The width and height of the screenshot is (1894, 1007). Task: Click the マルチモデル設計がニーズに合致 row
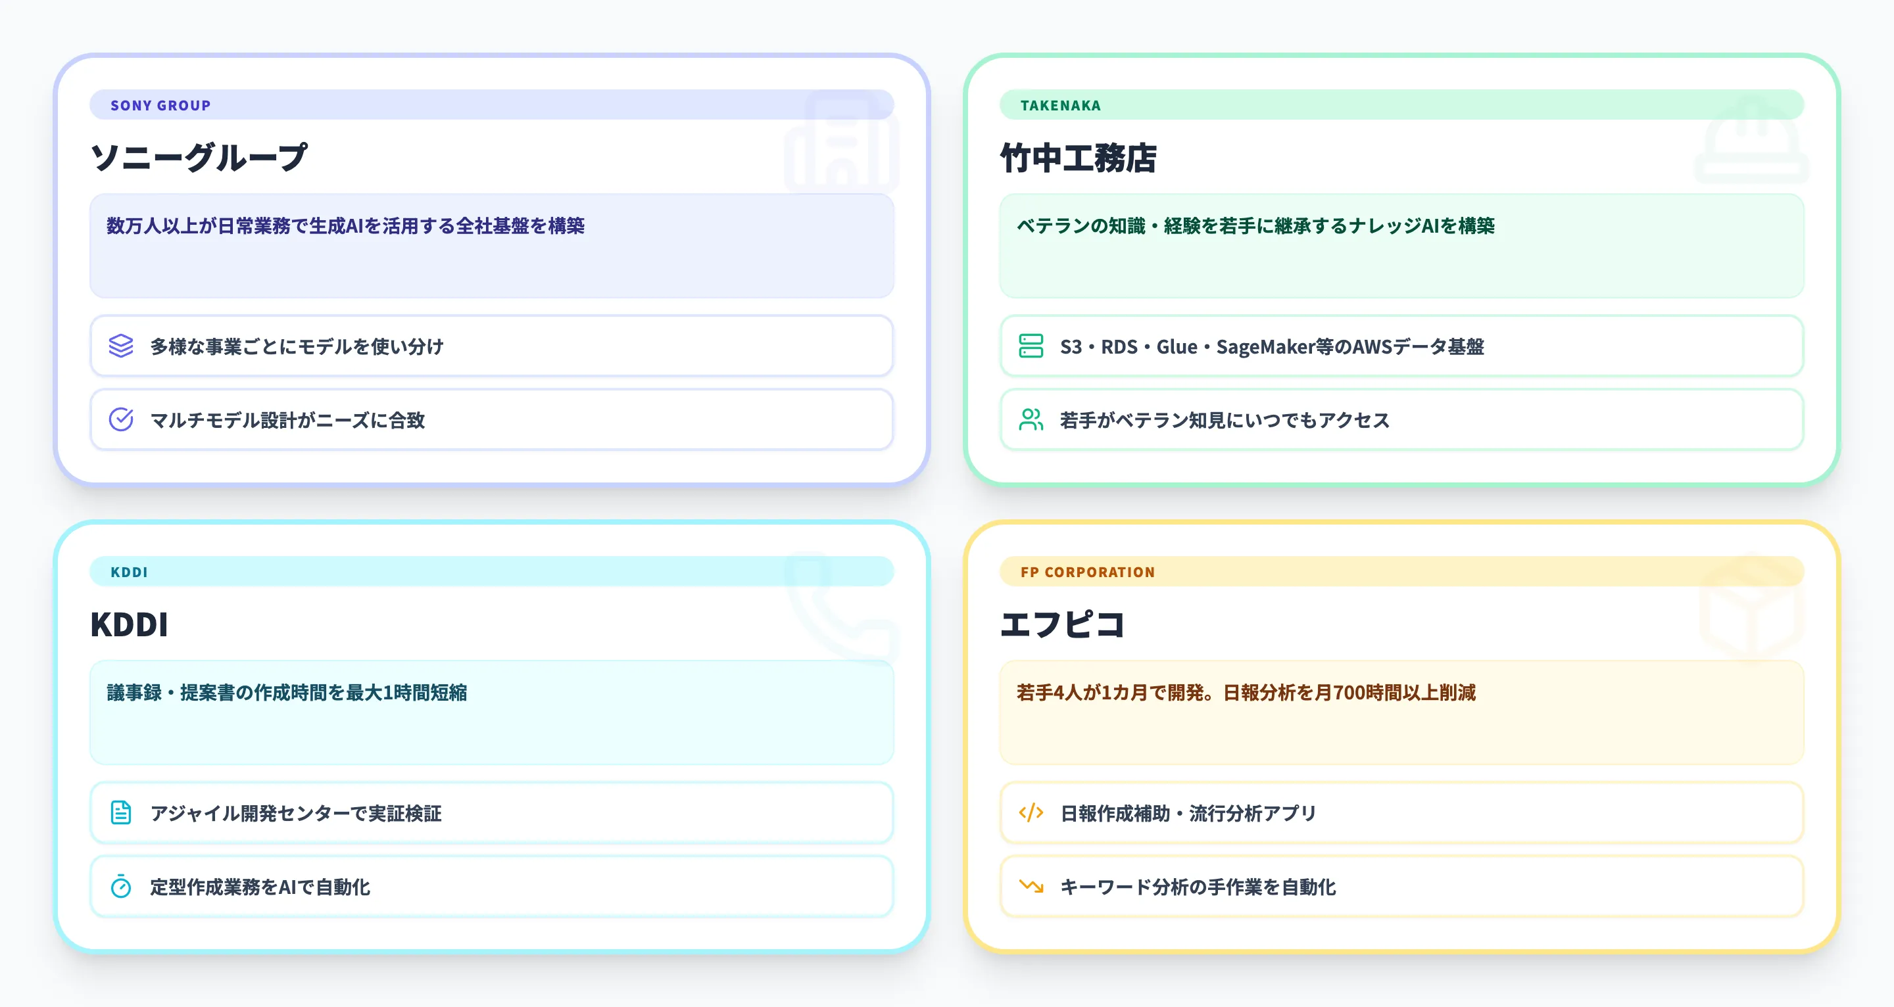click(491, 419)
